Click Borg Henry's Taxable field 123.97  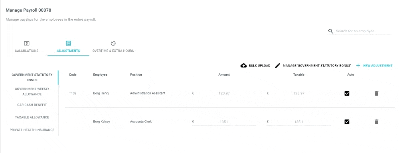point(299,93)
